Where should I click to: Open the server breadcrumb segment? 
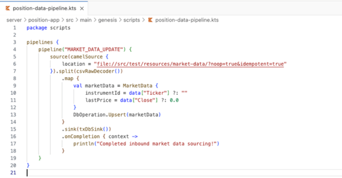tap(14, 20)
